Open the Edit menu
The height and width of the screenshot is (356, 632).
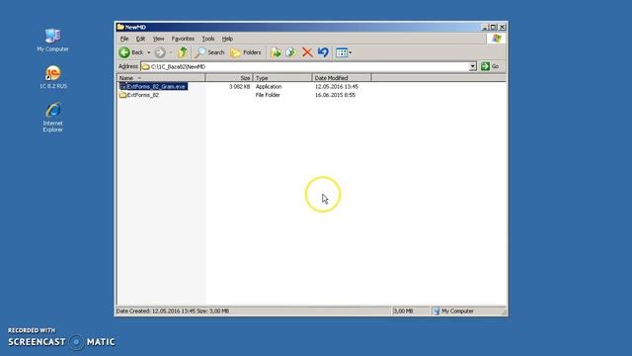point(140,39)
